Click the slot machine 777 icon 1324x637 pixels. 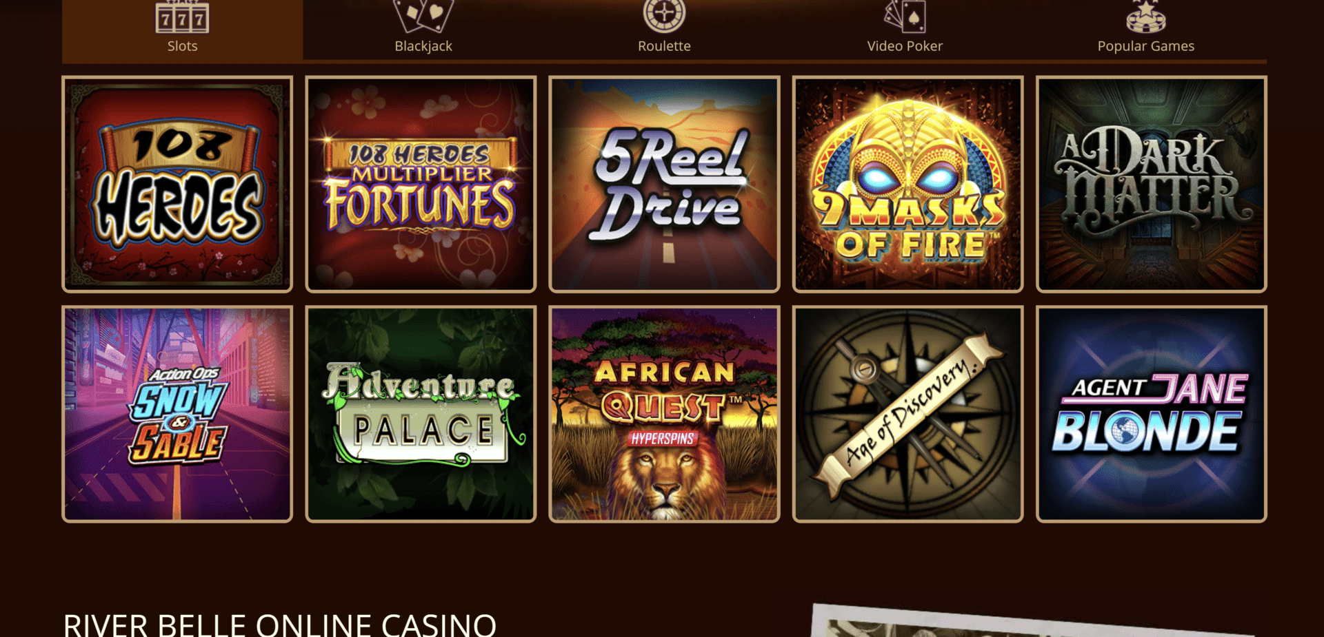(182, 17)
